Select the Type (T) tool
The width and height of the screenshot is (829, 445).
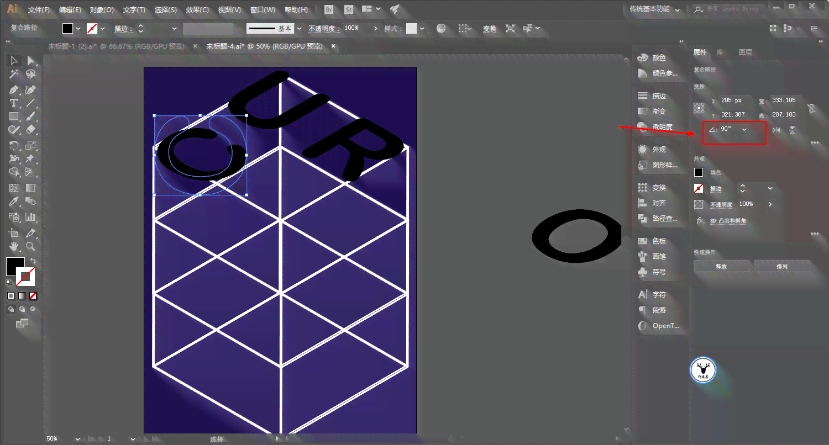click(x=14, y=103)
